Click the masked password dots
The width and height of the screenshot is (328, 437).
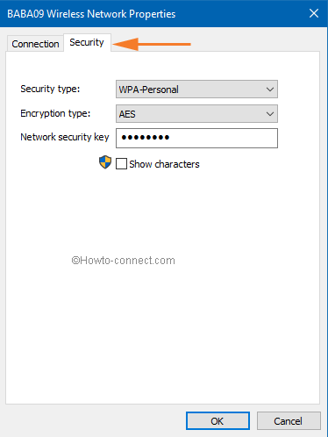coord(146,138)
